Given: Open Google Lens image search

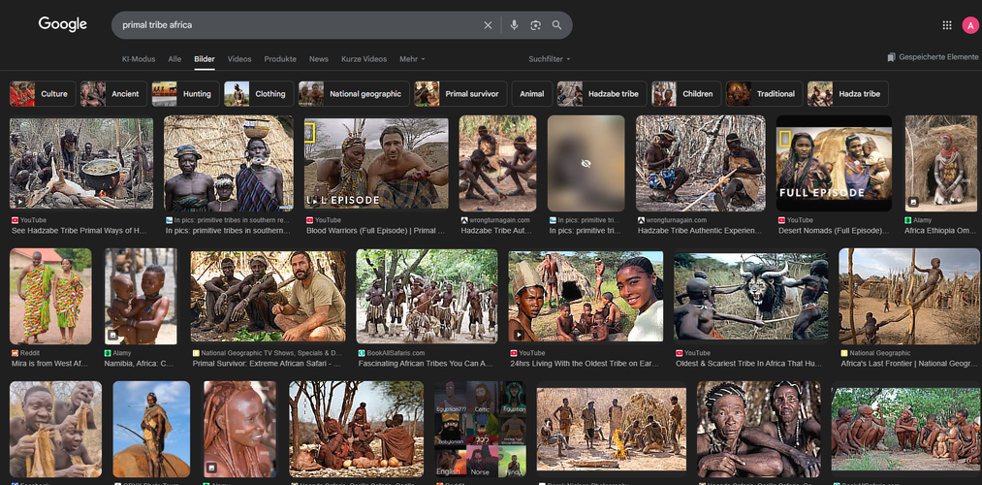Looking at the screenshot, I should pyautogui.click(x=535, y=25).
